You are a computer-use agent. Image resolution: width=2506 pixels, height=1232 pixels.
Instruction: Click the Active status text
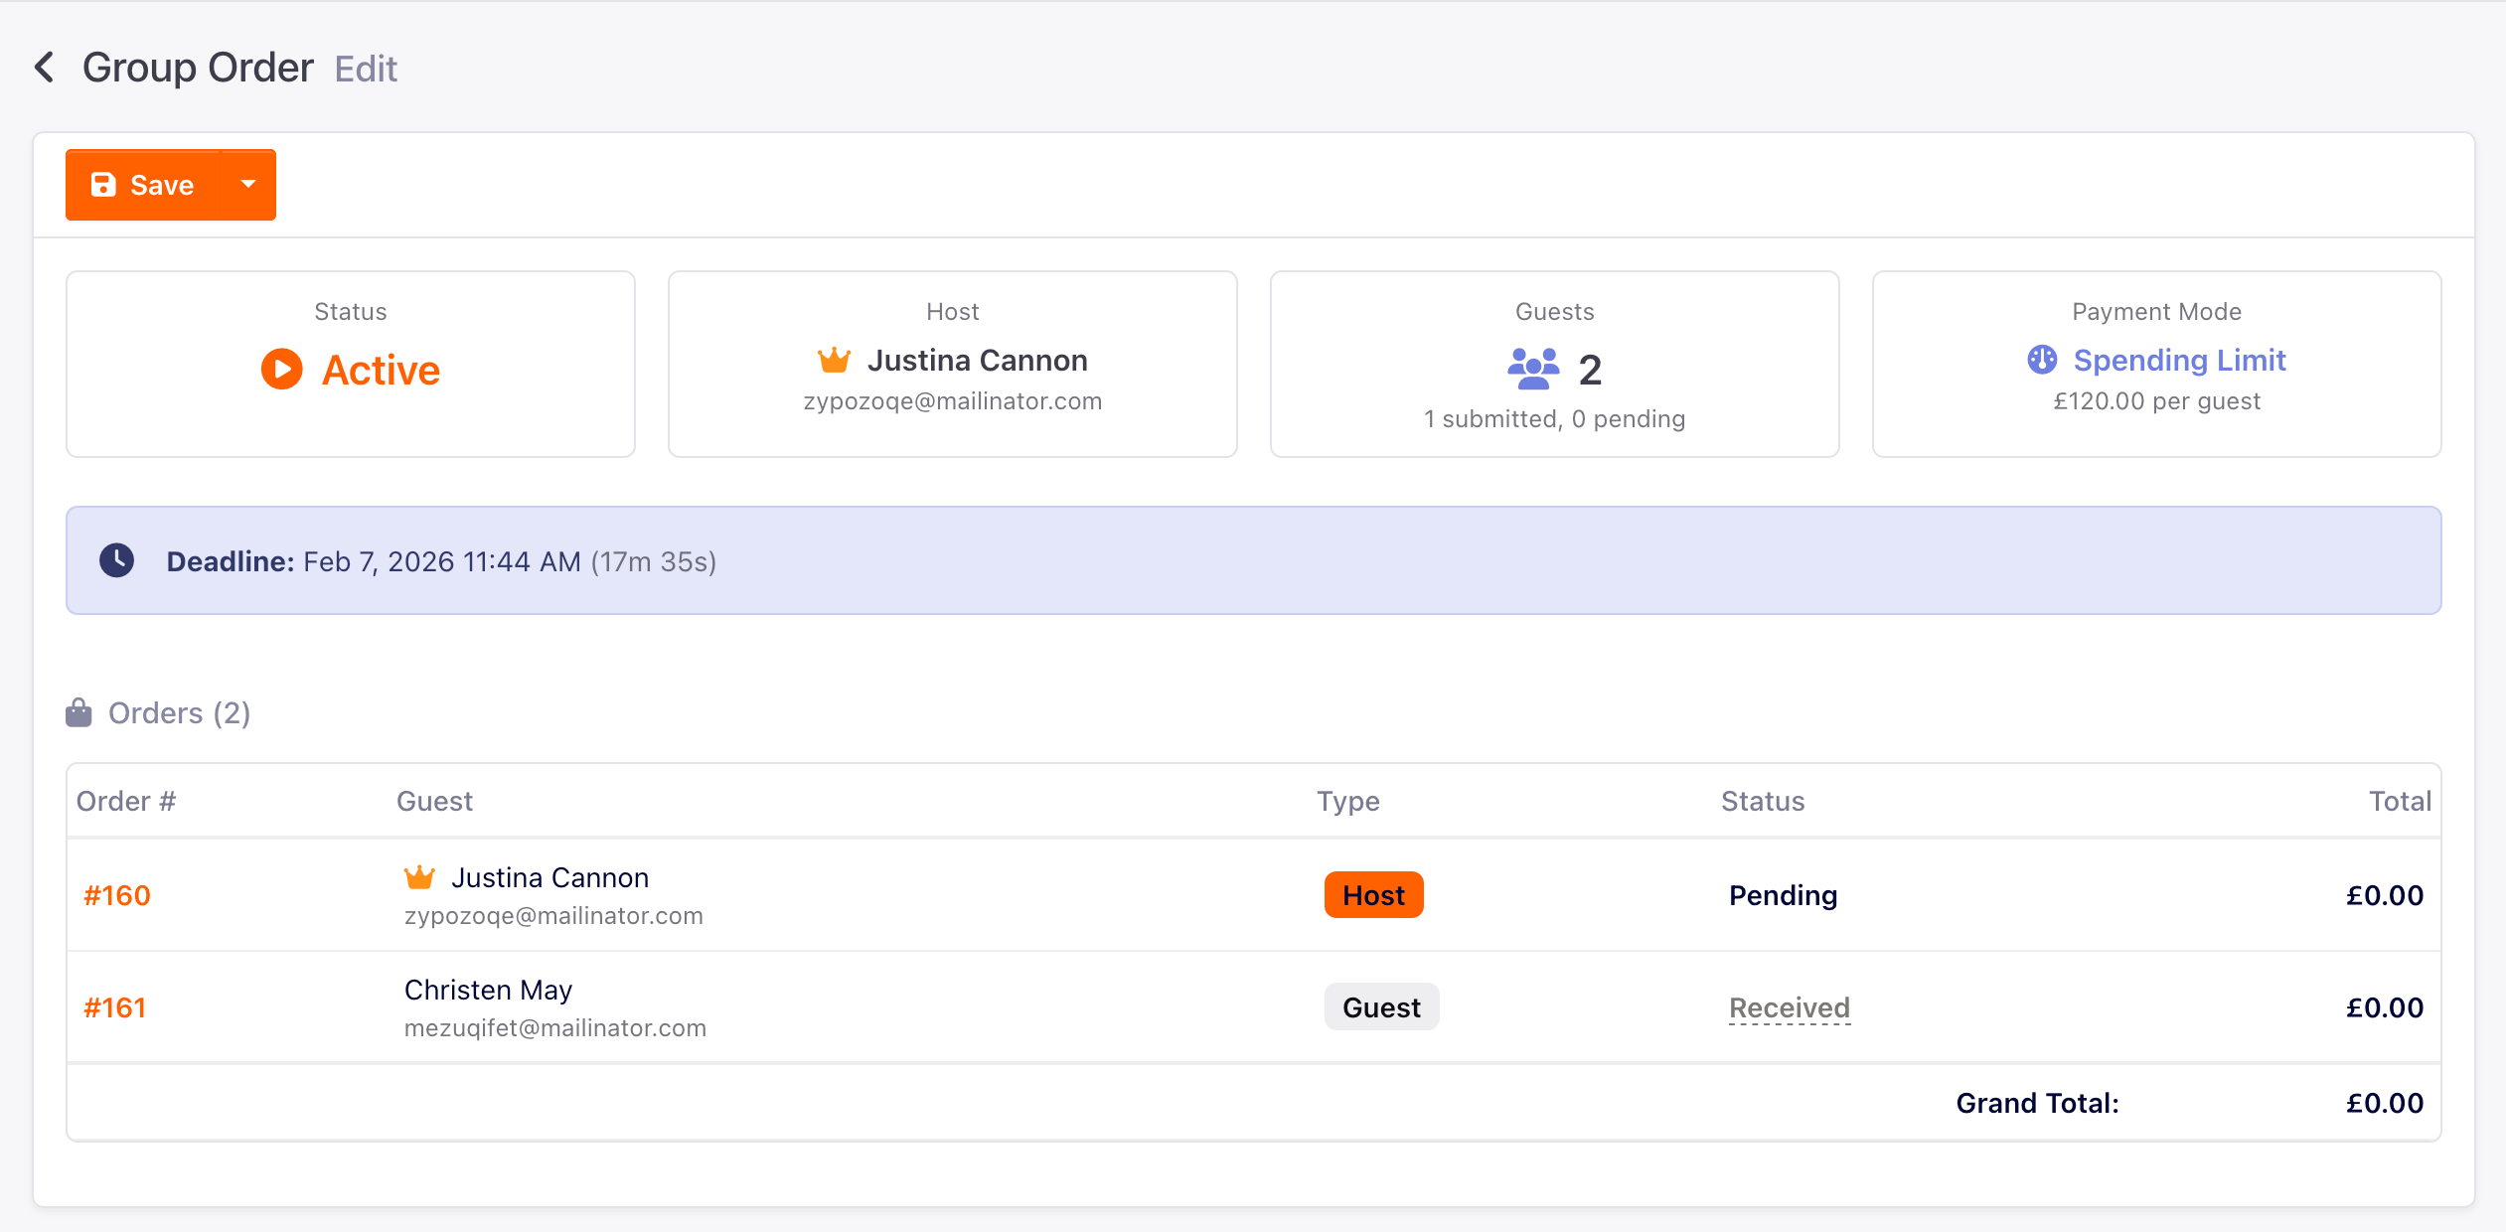pos(382,370)
